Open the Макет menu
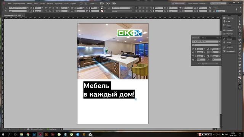This screenshot has width=244, height=137. pyautogui.click(x=29, y=3)
